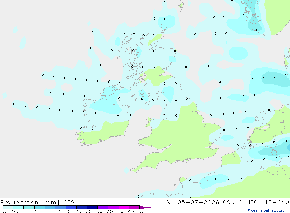Click the above-50 mm arrow legend tip
The width and height of the screenshot is (290, 213).
click(x=145, y=207)
